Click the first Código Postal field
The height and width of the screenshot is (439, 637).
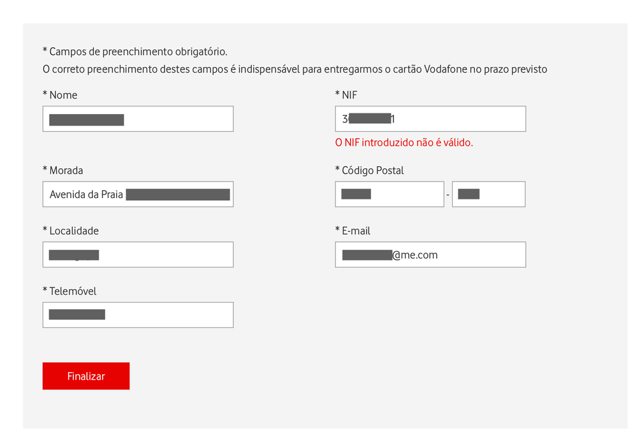pyautogui.click(x=389, y=194)
